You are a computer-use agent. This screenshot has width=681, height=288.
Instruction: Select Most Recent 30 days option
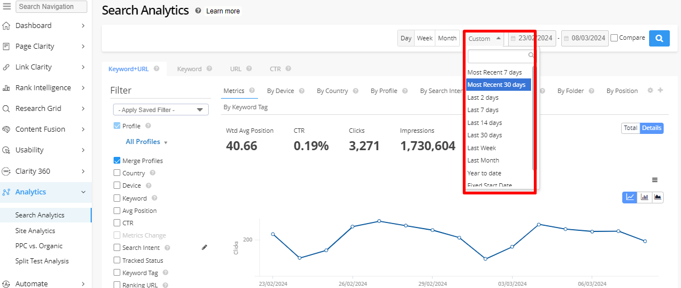[498, 85]
